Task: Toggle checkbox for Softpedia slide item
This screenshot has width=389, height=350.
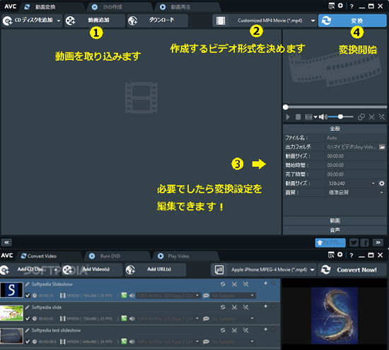Action: (x=28, y=318)
